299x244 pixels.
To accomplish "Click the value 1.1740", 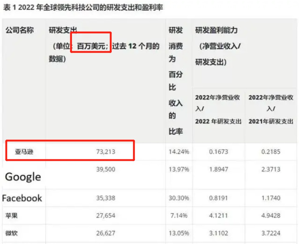I will coord(271,198).
